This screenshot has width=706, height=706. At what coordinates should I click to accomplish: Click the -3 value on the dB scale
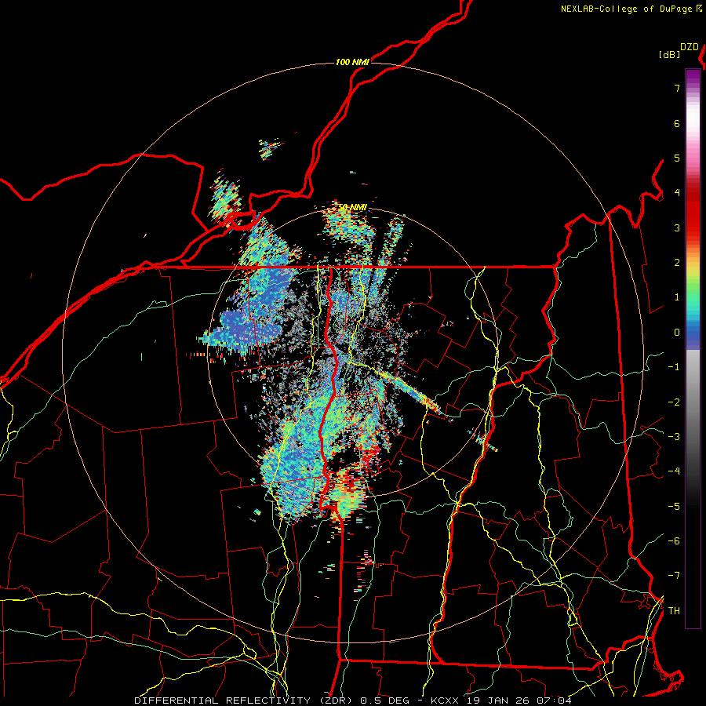click(674, 436)
